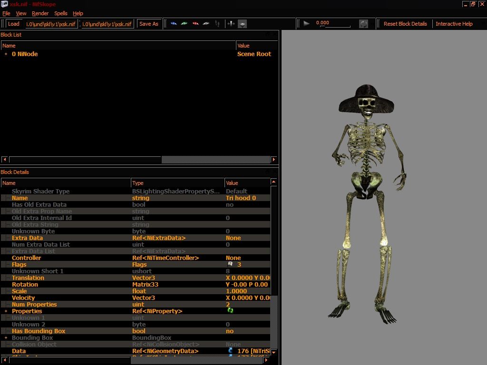Play the animation with the play button

(306, 24)
